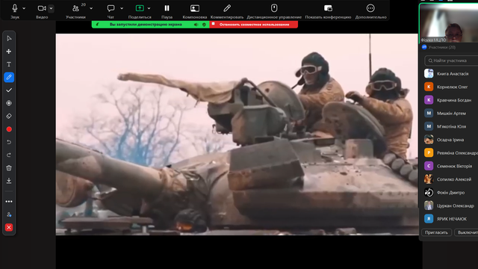The height and width of the screenshot is (269, 478).
Task: Toggle camera with the Видео icon
Action: [42, 8]
